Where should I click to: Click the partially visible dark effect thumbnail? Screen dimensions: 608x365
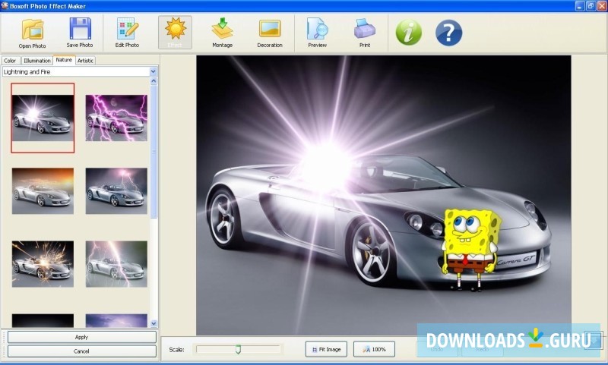click(x=43, y=320)
